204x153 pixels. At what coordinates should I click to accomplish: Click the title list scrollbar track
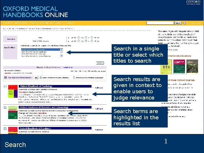pyautogui.click(x=61, y=53)
